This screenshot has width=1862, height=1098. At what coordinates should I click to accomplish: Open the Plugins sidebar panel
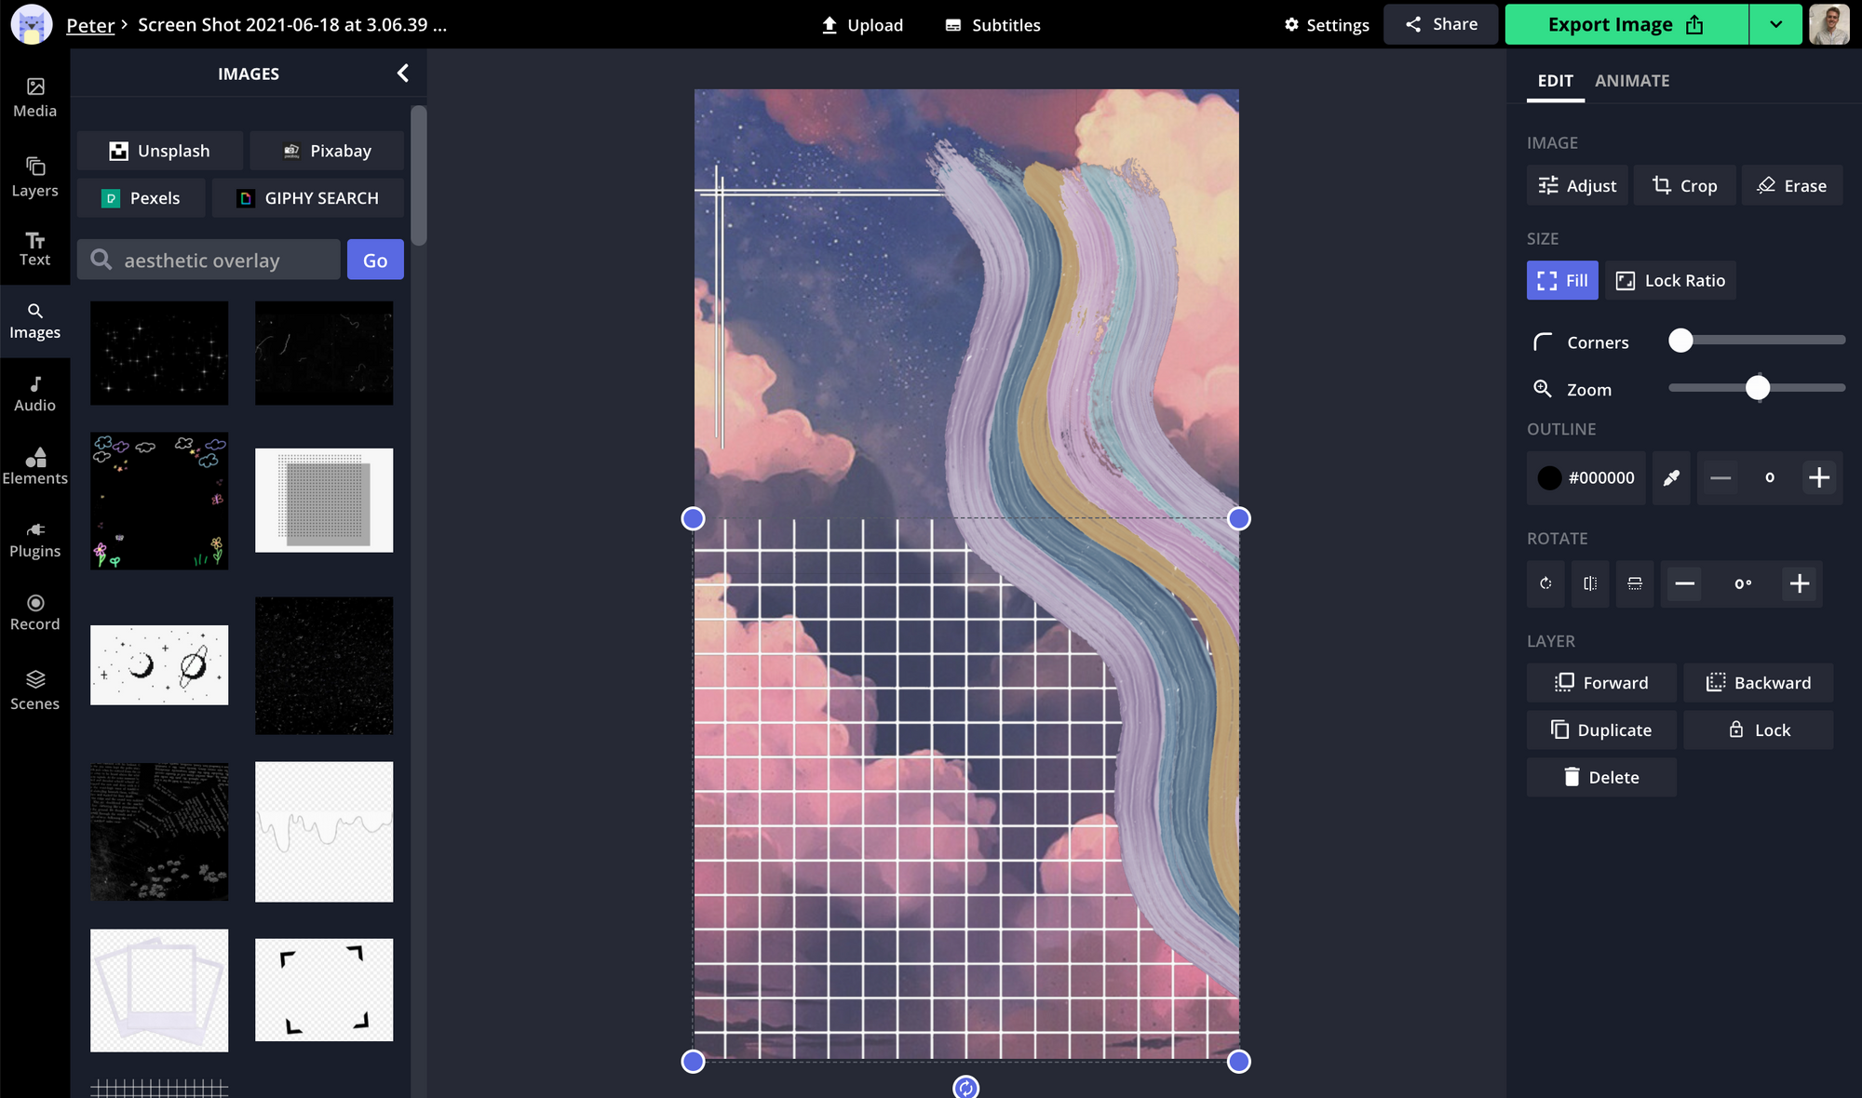(34, 539)
